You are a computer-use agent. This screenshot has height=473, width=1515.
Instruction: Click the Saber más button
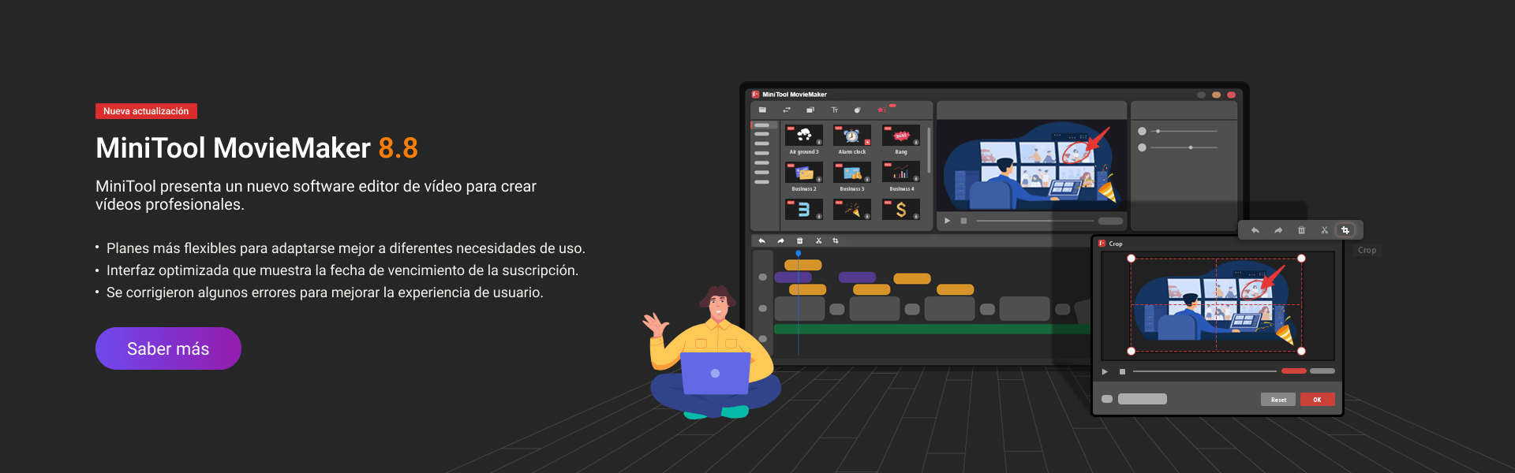(x=168, y=348)
